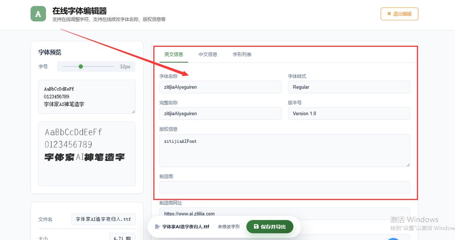The height and width of the screenshot is (240, 455).
Task: Click the 保存并导出 save button
Action: (x=270, y=227)
